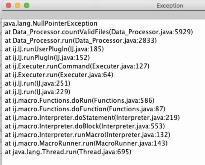Image resolution: width=205 pixels, height=165 pixels.
Task: Click the ij.IJ.run line at IJ.java:229
Action: coord(38,92)
